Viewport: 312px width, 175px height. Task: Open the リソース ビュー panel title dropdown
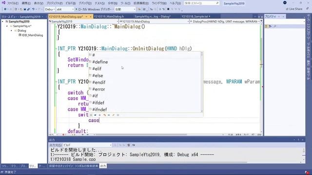pyautogui.click(x=42, y=17)
